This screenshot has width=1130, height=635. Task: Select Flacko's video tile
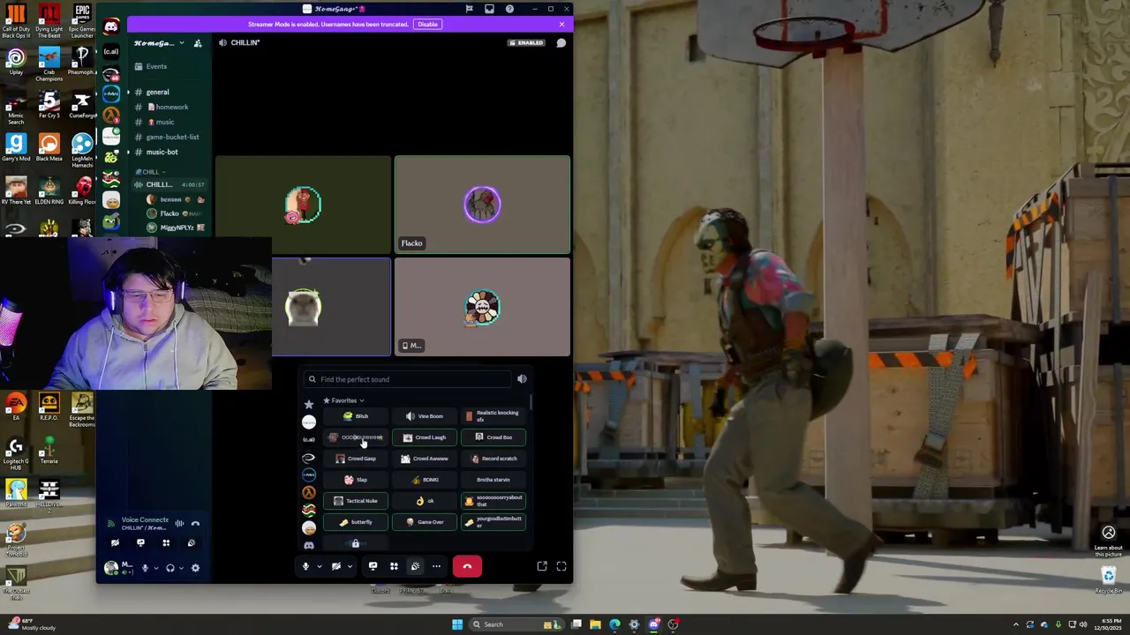(x=482, y=205)
